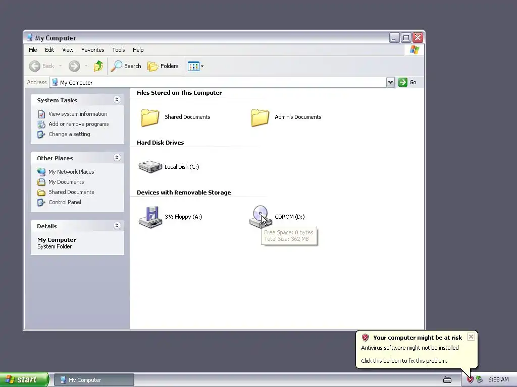
Task: Close the security warning balloon
Action: click(x=471, y=337)
